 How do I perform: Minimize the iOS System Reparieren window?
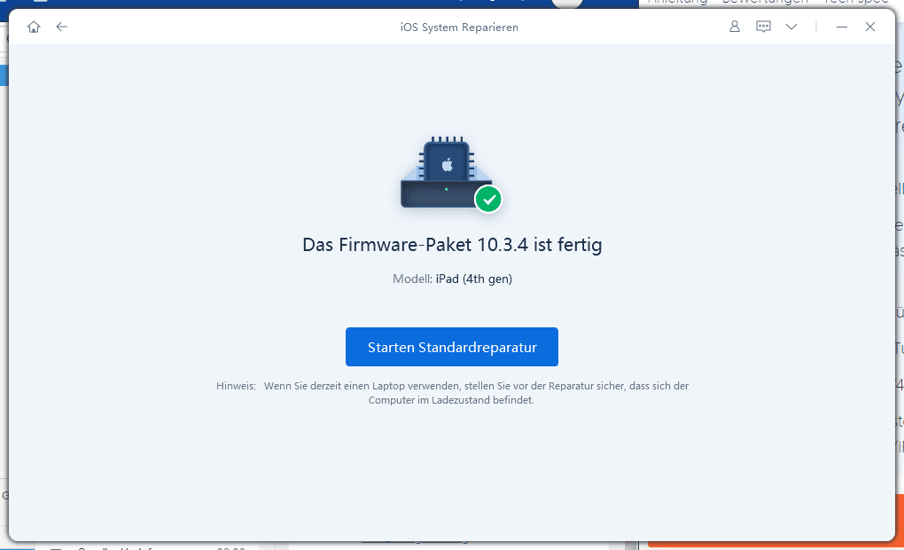coord(842,27)
